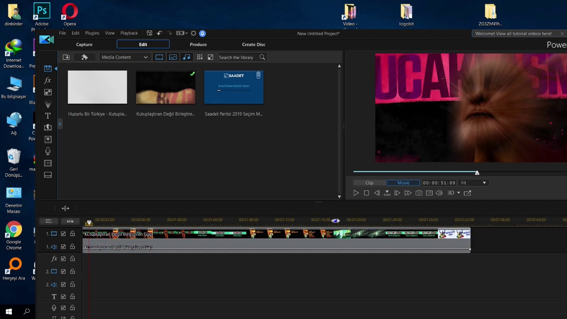The height and width of the screenshot is (319, 567).
Task: Open the Media Content dropdown
Action: pyautogui.click(x=124, y=57)
